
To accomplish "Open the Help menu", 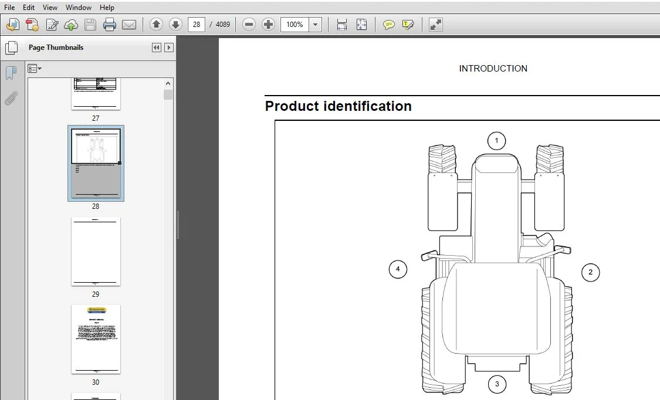I will (x=107, y=7).
